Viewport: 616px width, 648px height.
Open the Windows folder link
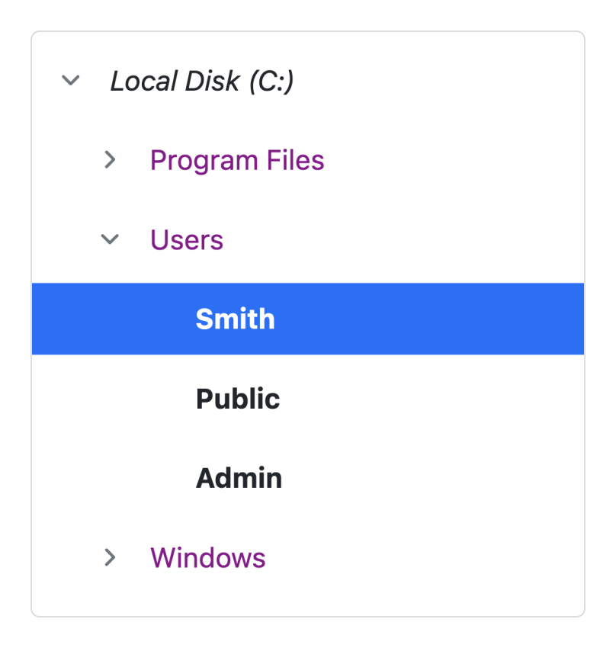point(208,557)
